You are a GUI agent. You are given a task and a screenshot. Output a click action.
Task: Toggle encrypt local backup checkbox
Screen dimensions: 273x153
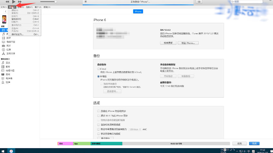(x=101, y=84)
